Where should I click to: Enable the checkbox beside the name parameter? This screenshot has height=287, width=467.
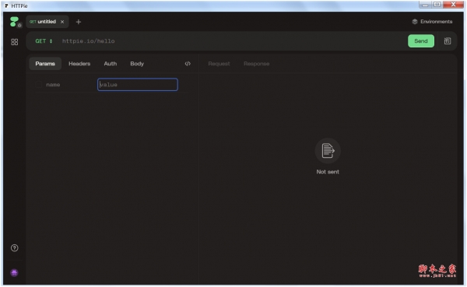click(39, 85)
